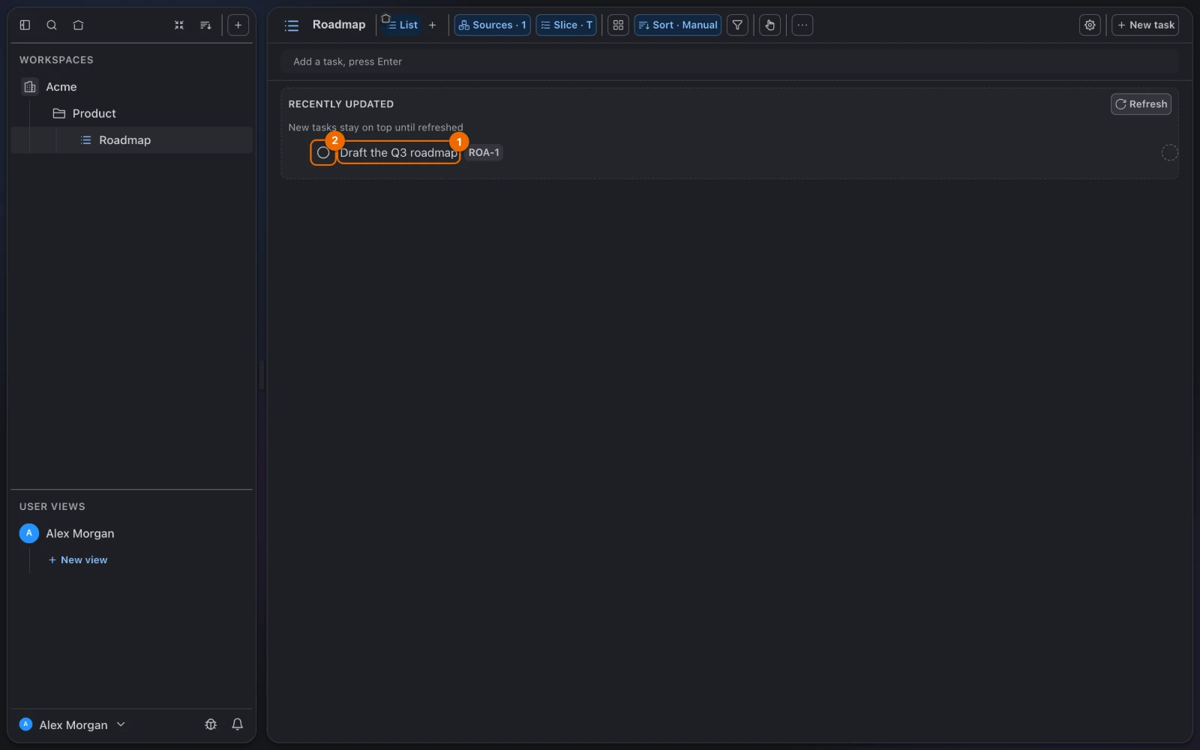Click the ROA-1 task ID badge
This screenshot has width=1200, height=750.
point(484,152)
